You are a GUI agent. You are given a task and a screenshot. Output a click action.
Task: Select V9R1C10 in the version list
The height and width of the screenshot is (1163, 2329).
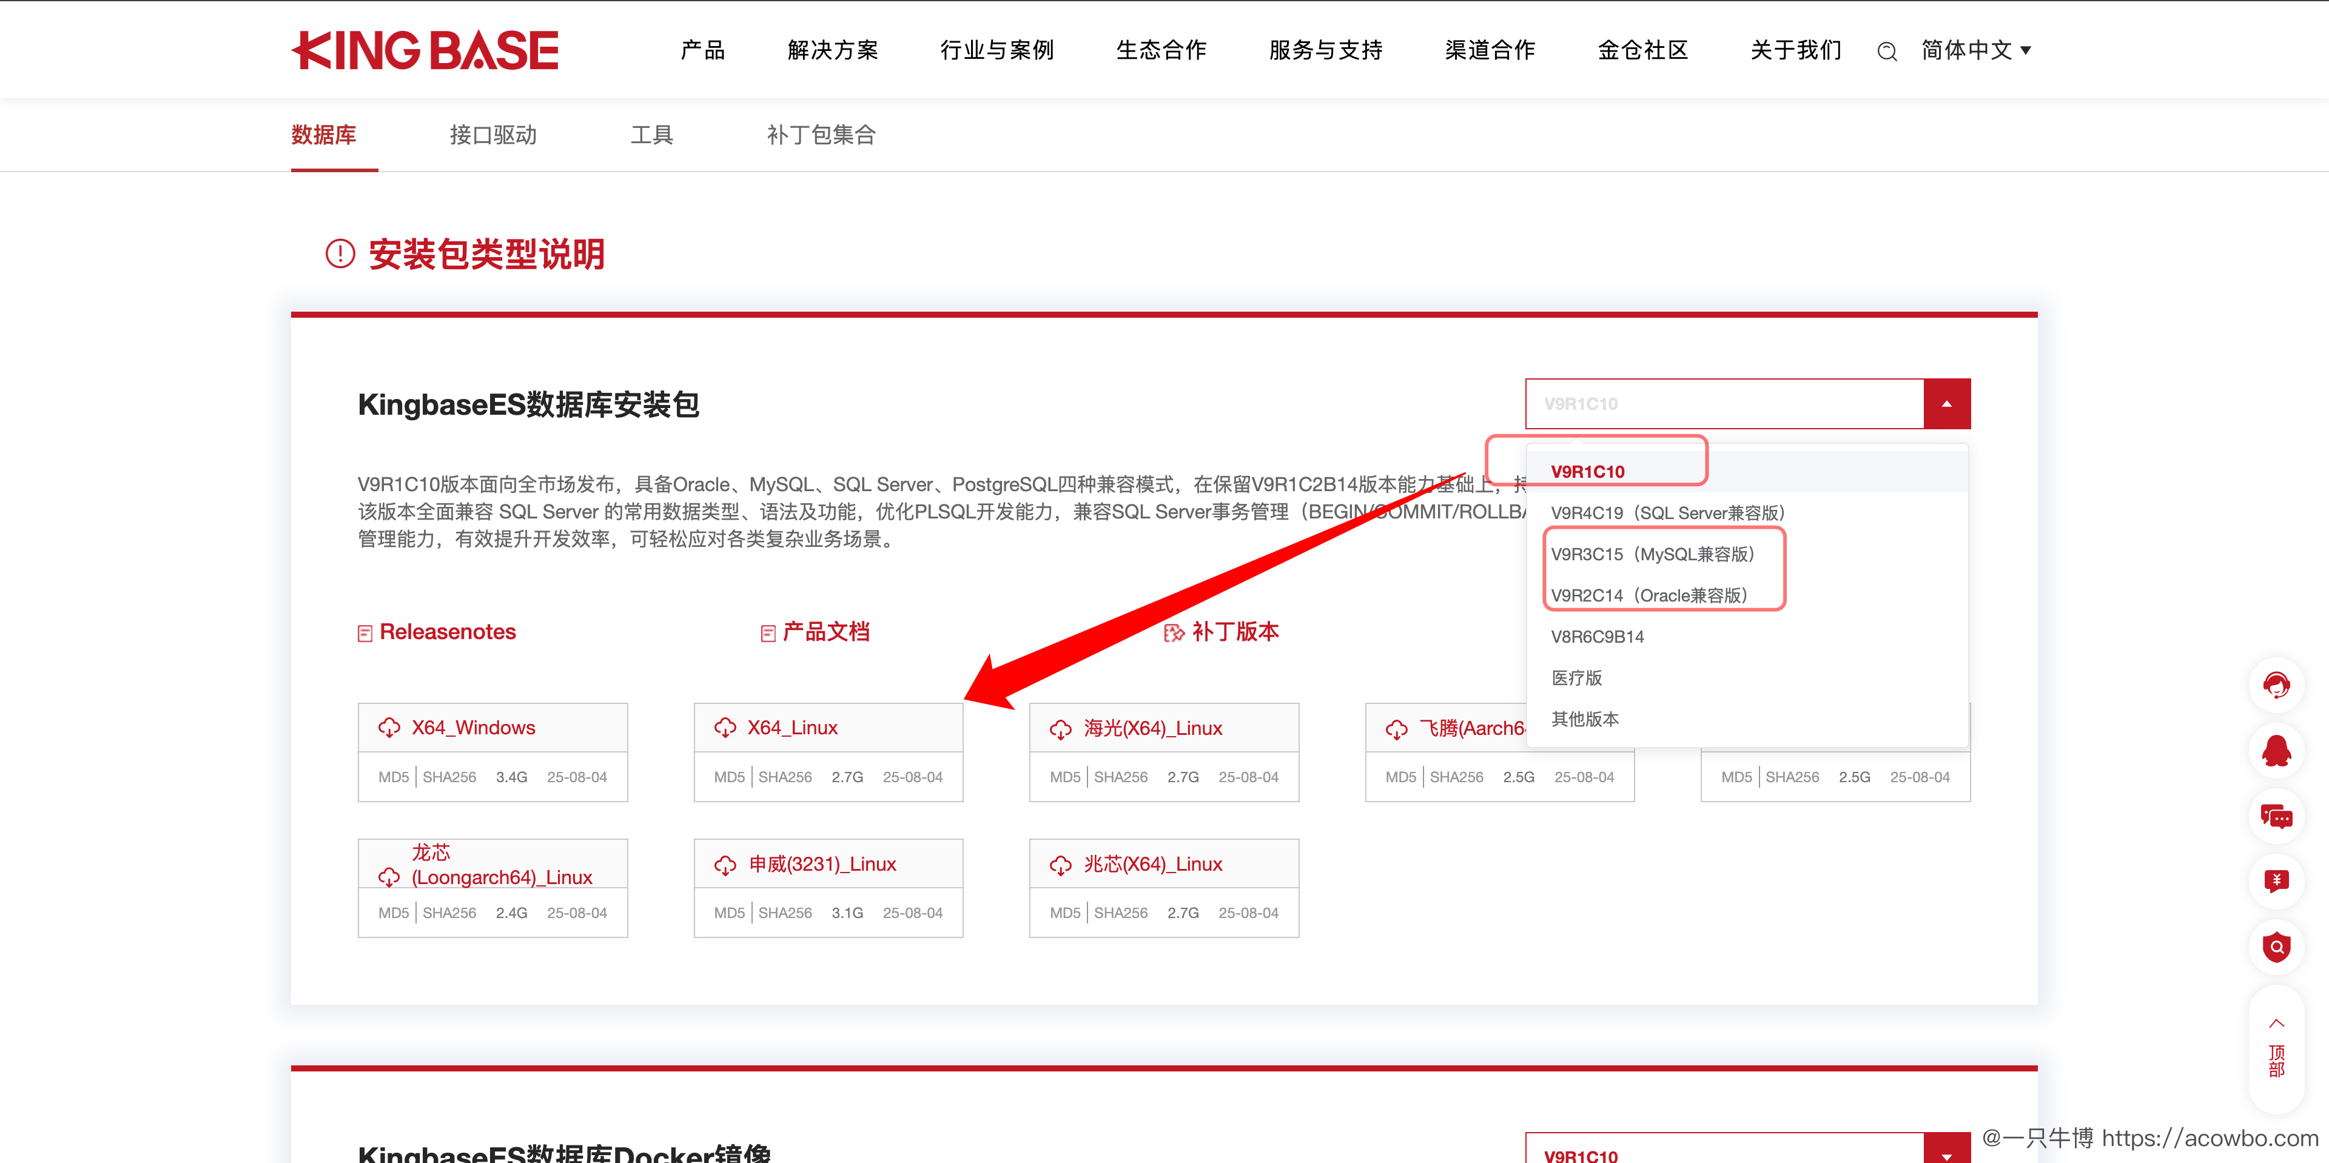click(1747, 472)
